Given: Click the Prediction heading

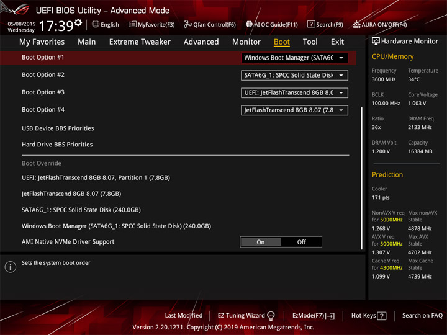Looking at the screenshot, I should (387, 174).
